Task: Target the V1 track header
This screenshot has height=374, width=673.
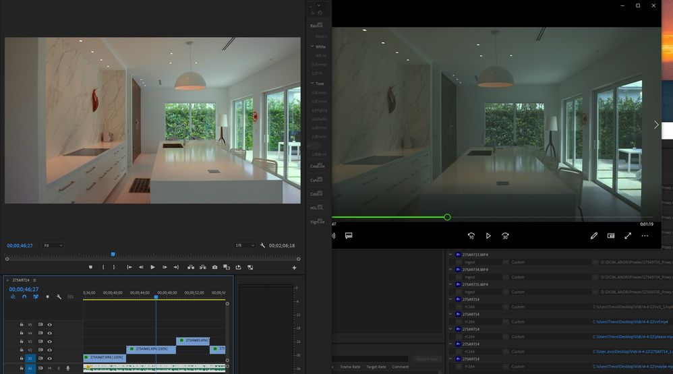Action: [x=30, y=358]
